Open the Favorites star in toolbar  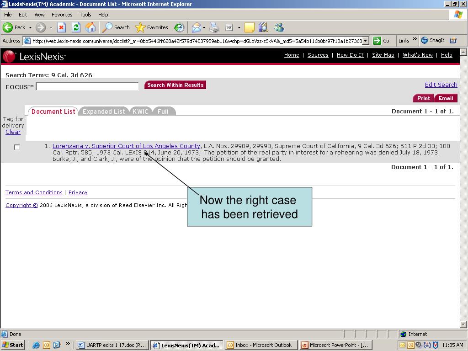tap(151, 27)
